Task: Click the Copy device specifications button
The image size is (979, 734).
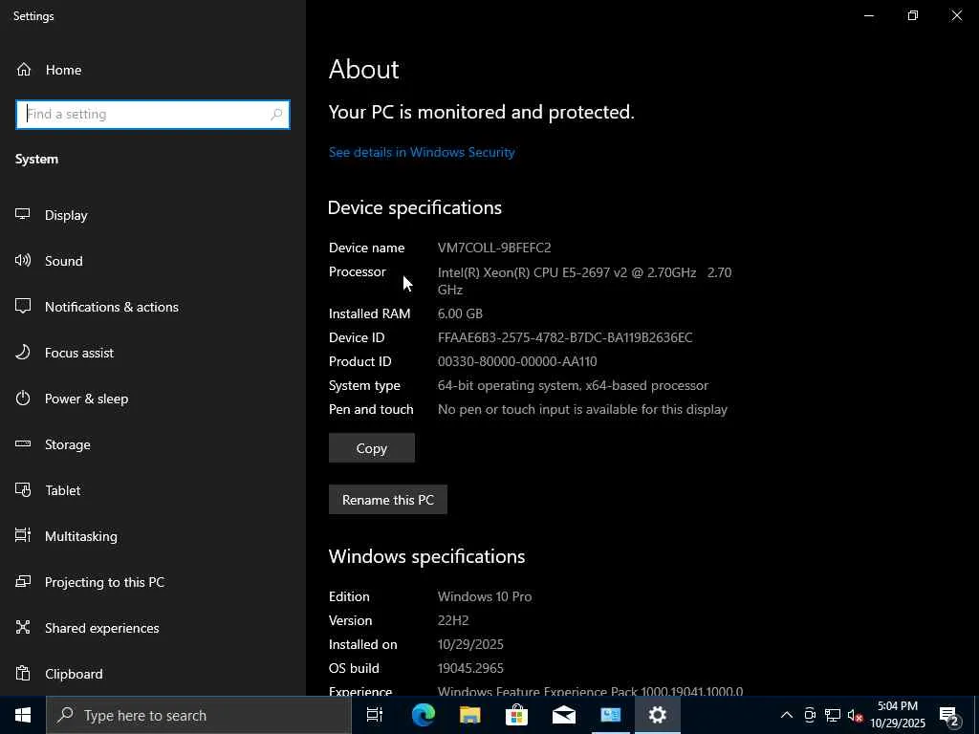Action: (x=372, y=448)
